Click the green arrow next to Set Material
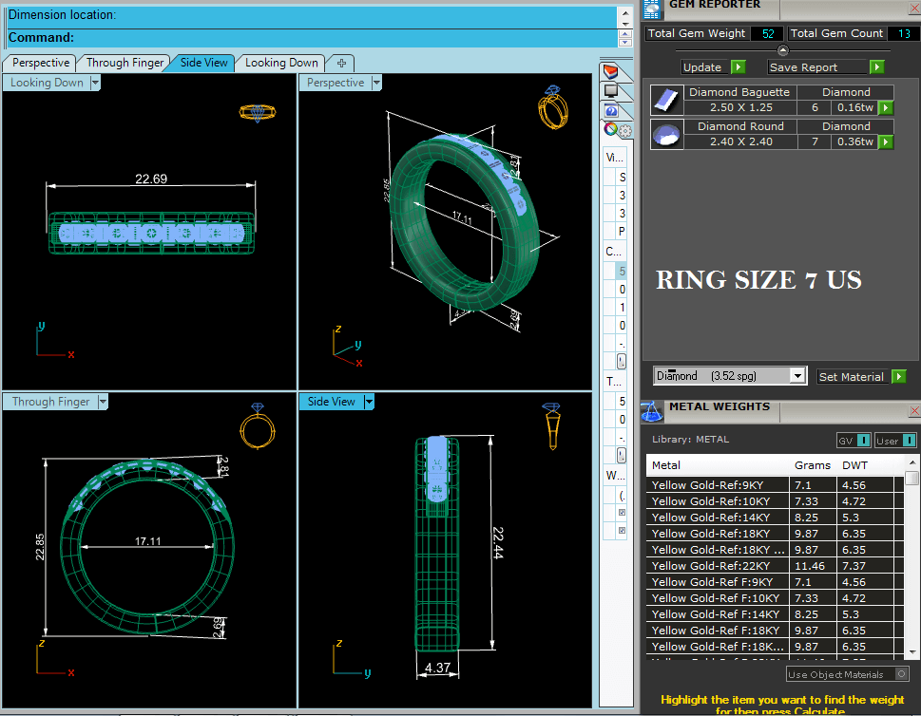The image size is (921, 716). coord(898,377)
